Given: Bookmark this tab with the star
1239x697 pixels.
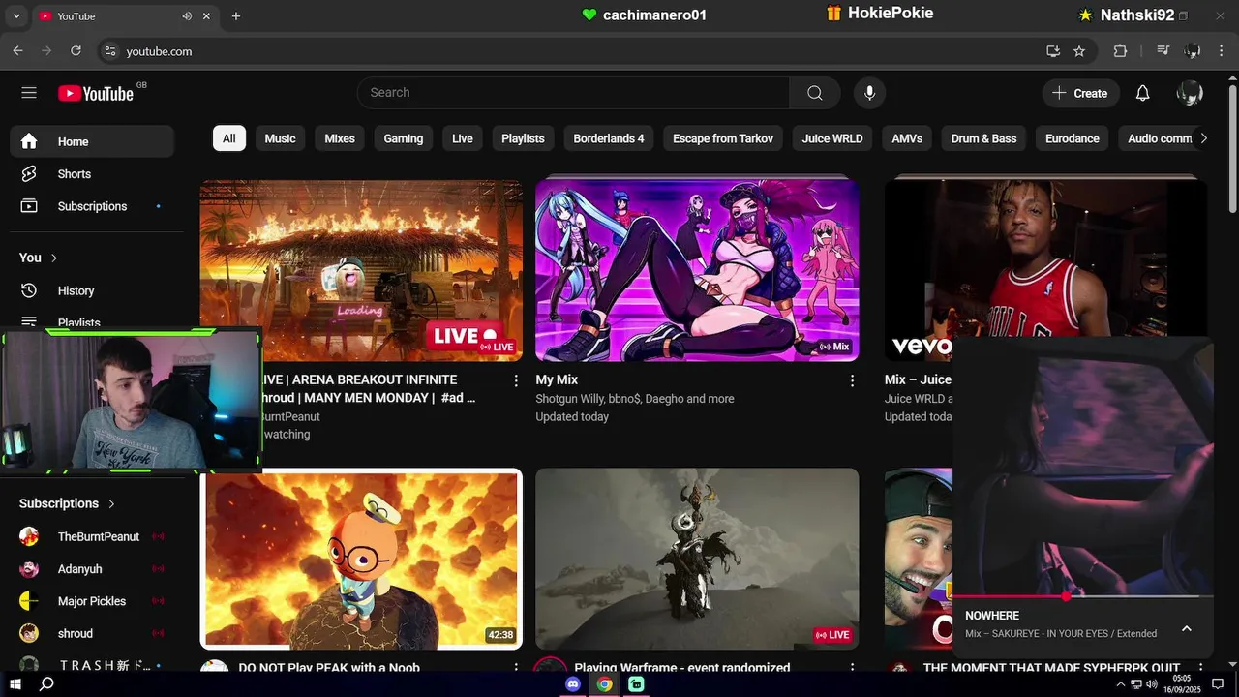Looking at the screenshot, I should click(1079, 51).
